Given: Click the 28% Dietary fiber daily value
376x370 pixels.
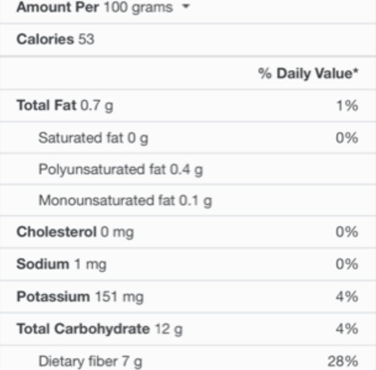Looking at the screenshot, I should point(343,361).
